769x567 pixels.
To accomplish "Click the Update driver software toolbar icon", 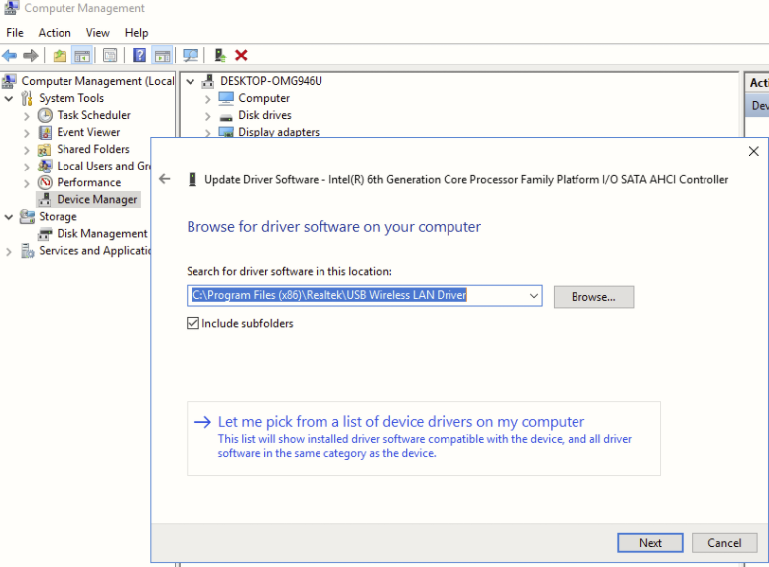I will coord(220,56).
